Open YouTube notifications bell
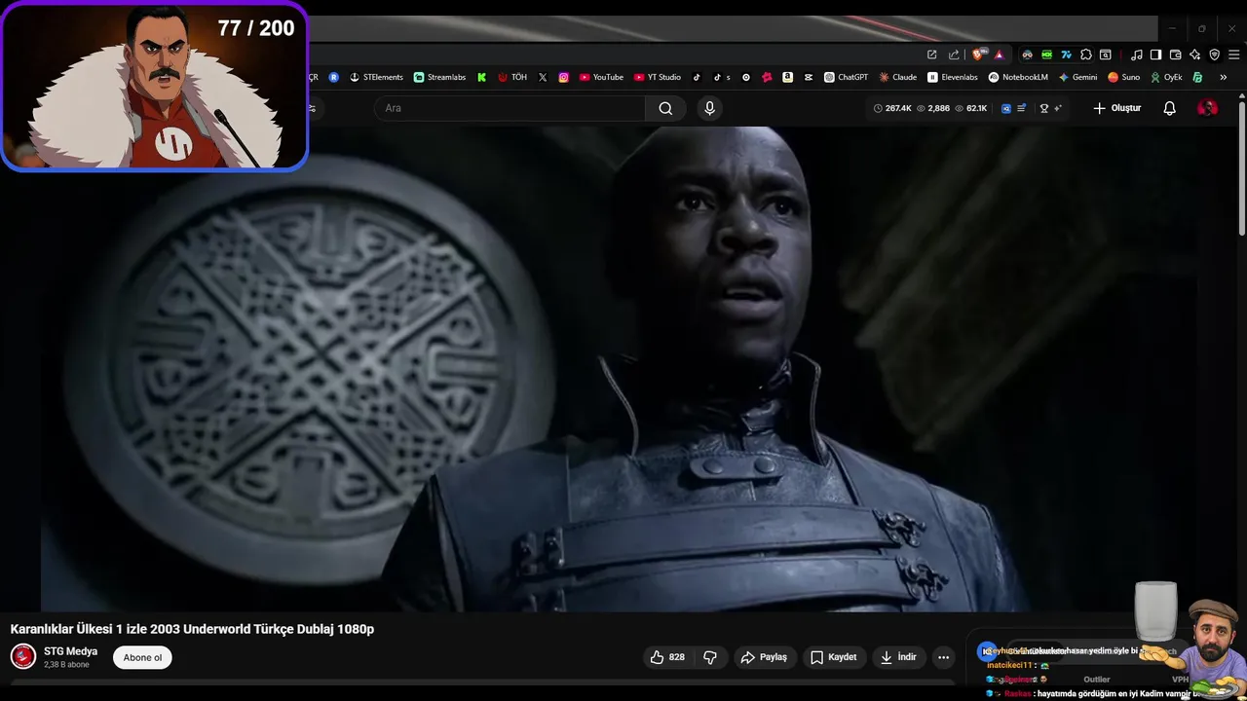 coord(1170,108)
